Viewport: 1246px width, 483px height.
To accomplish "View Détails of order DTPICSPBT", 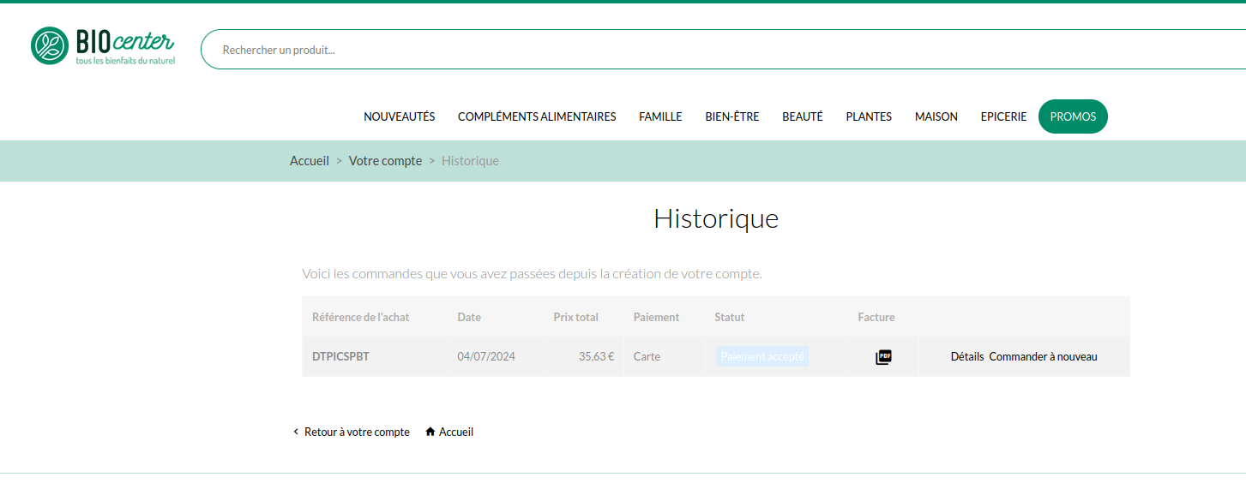I will (966, 357).
